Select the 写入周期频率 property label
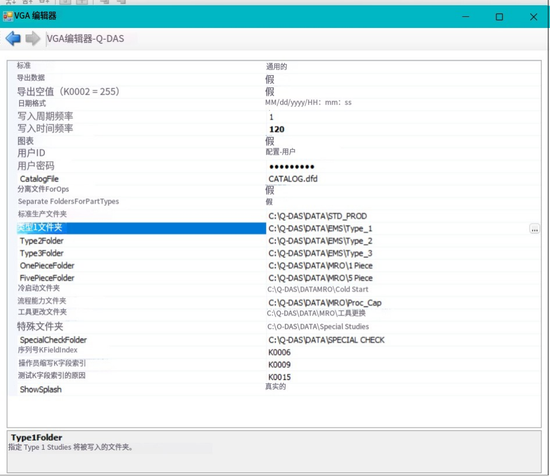 (45, 116)
